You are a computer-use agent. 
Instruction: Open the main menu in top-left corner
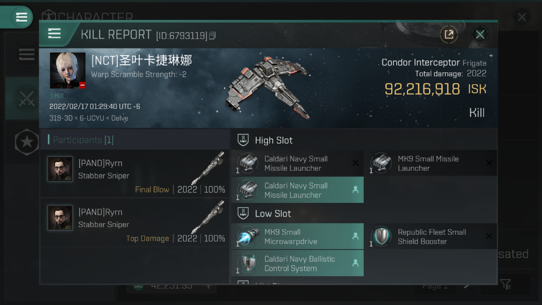point(21,17)
